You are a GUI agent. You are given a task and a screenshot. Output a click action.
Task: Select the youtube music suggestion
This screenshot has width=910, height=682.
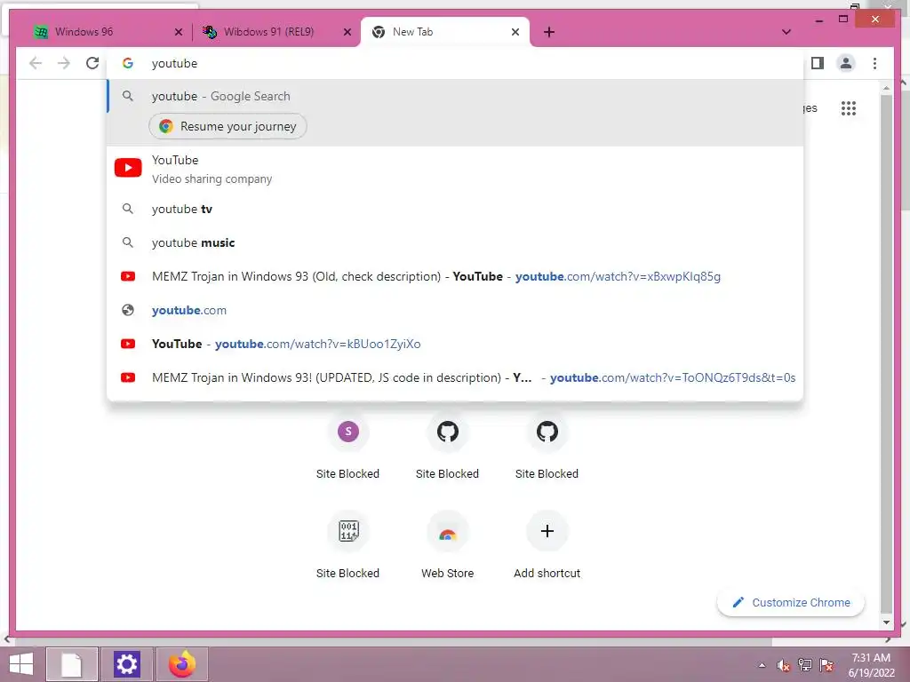coord(455,243)
